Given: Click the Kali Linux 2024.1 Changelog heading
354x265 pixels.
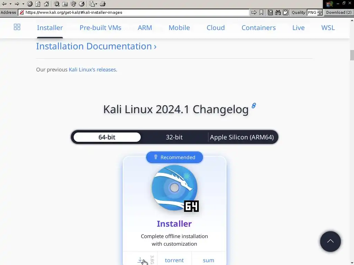Looking at the screenshot, I should pyautogui.click(x=176, y=109).
